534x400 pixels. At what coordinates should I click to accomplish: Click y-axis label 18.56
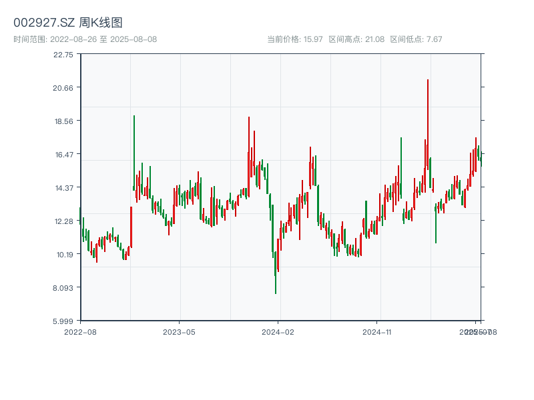pos(64,121)
